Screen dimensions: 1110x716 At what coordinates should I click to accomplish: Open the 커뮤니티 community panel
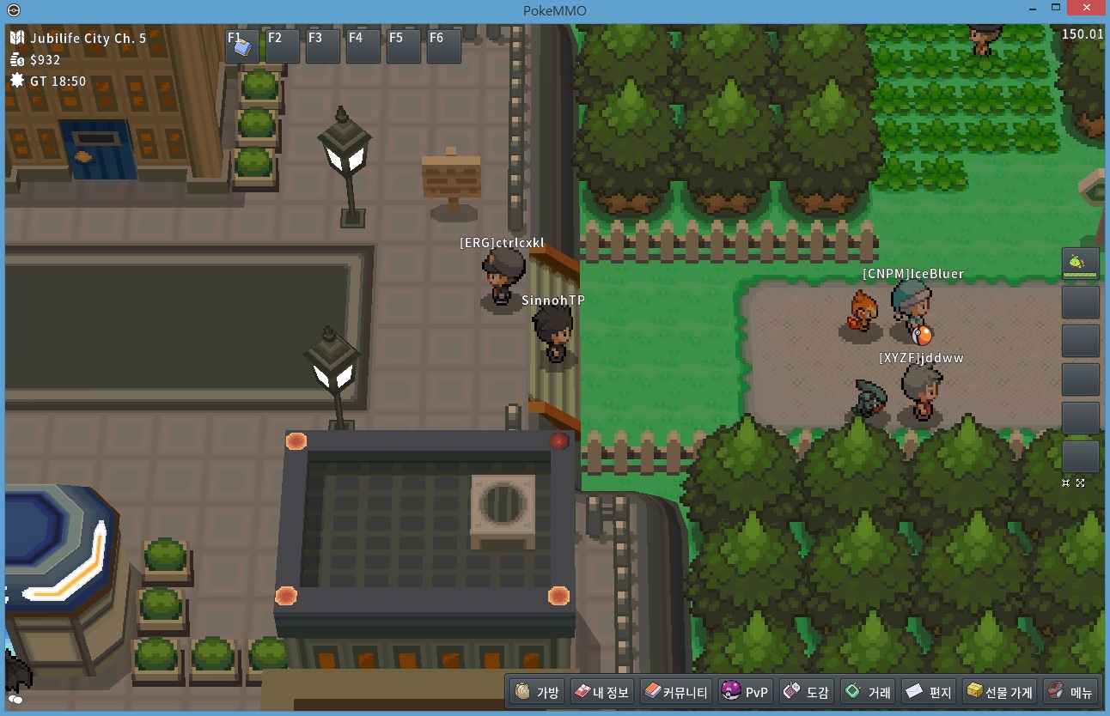[x=676, y=692]
